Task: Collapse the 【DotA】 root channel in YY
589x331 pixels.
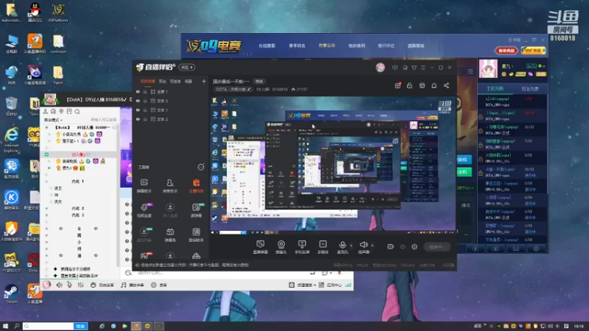Action: [x=46, y=127]
